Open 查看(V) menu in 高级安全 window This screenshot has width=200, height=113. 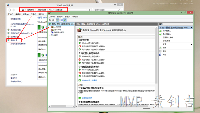point(67,17)
